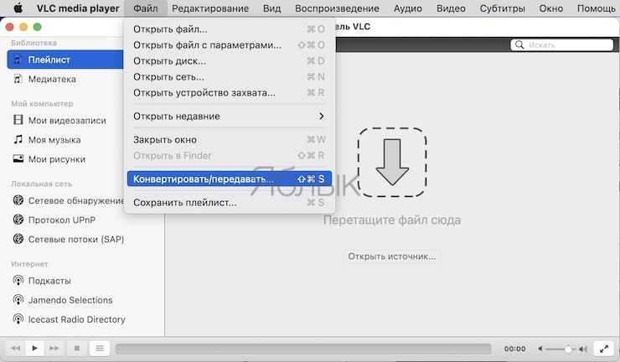Choose Сохранить плейлист... menu item
Screen dimensions: 620x362
coord(230,203)
